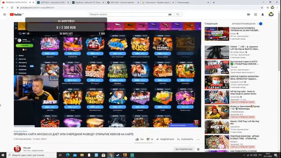Open recommended video ГЛОБАЛЬНАЯ ПРОВЕРКА TOPSKIN thumbnail
Screen dimensions: 281x158
point(217,34)
